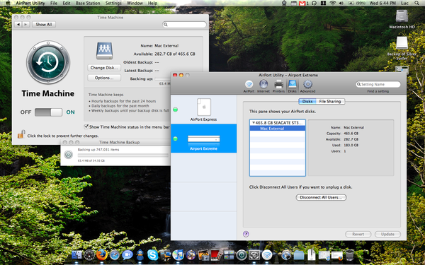
Task: Open iChat from the Dock
Action: point(127,254)
